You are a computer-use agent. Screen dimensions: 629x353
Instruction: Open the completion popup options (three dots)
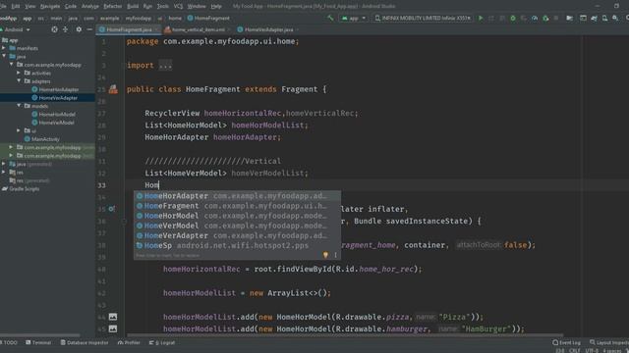(x=335, y=255)
